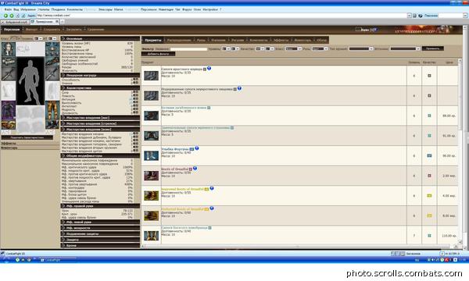469x281 pixels.
Task: Click the yellow quality icon for Improved Boots
Action: (x=429, y=196)
